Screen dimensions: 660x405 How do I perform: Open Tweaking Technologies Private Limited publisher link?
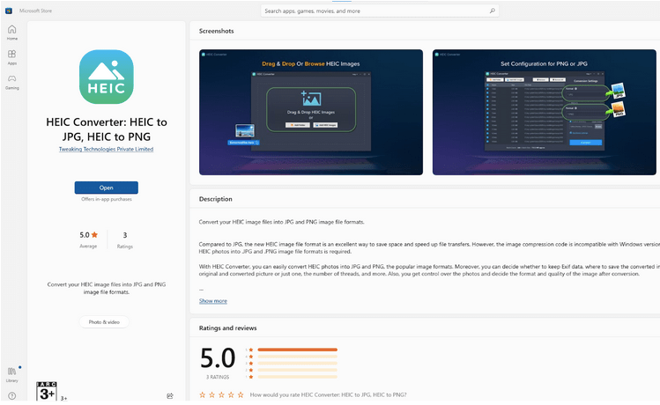106,149
